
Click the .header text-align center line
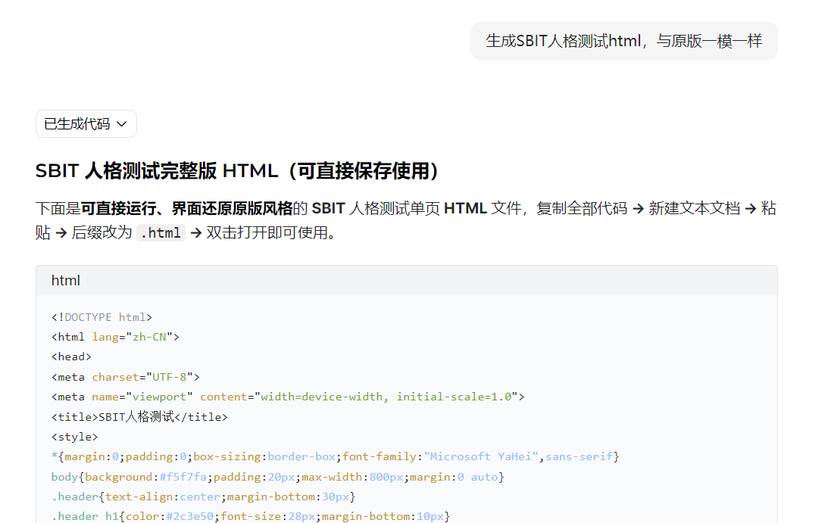(201, 497)
